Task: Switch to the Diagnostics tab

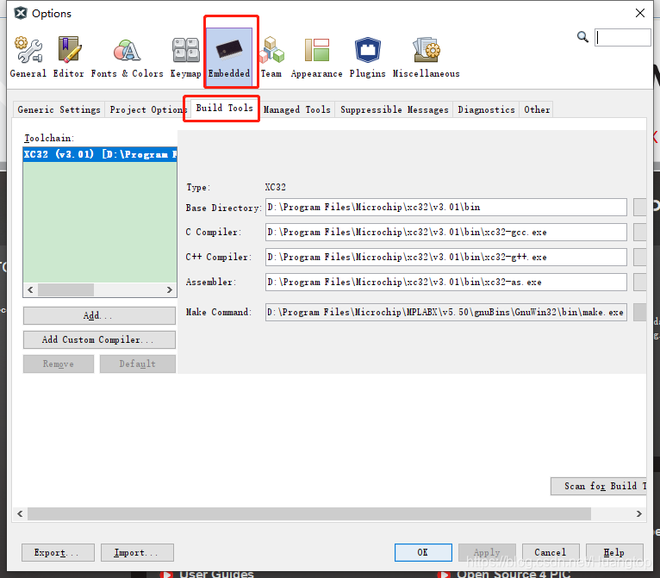Action: click(x=486, y=109)
